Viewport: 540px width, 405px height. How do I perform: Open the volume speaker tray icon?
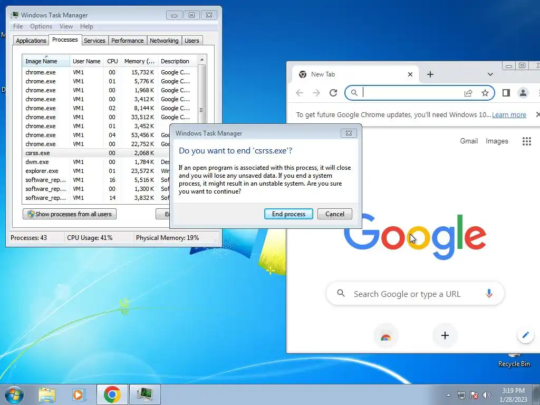pyautogui.click(x=486, y=395)
